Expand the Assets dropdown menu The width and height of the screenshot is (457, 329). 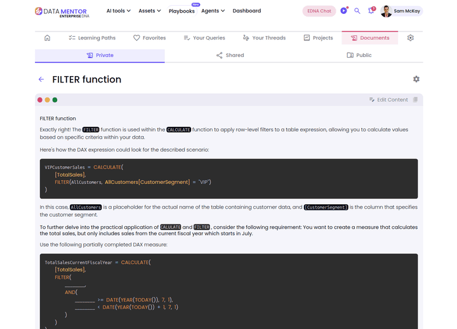coord(150,11)
